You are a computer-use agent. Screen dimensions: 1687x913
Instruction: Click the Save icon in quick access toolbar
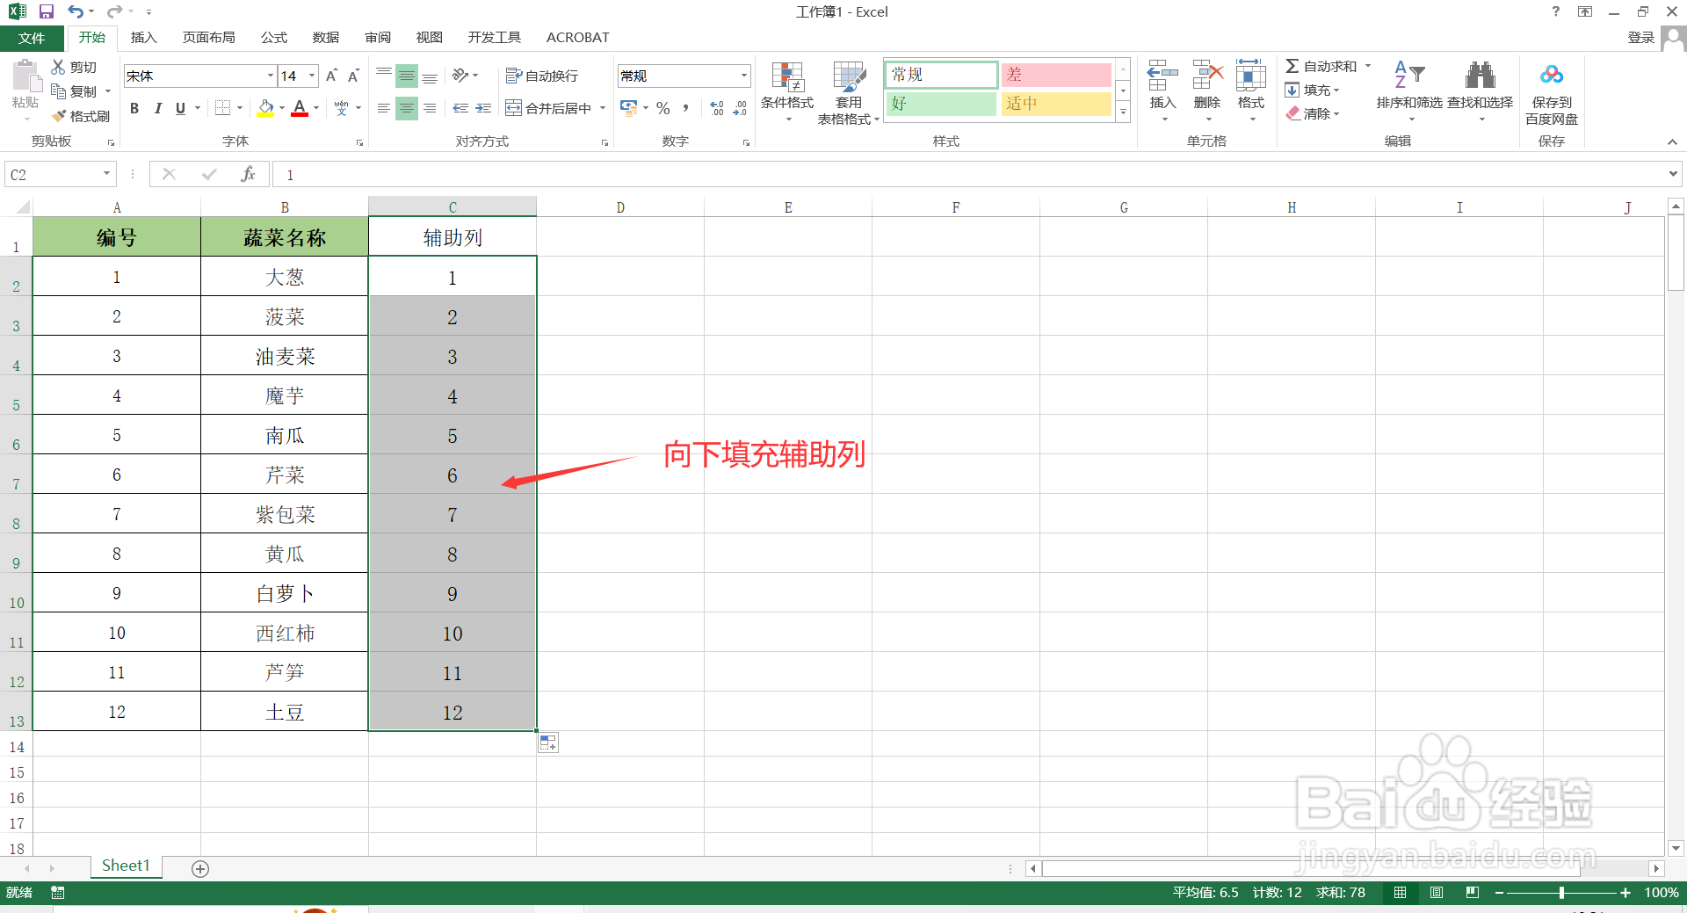(x=47, y=11)
